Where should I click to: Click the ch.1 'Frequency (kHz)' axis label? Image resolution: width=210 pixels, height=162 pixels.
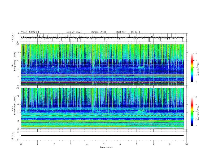coord(15,61)
